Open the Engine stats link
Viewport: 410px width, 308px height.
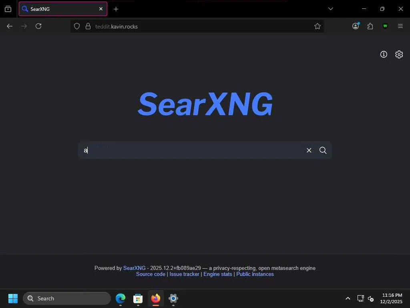coord(217,274)
